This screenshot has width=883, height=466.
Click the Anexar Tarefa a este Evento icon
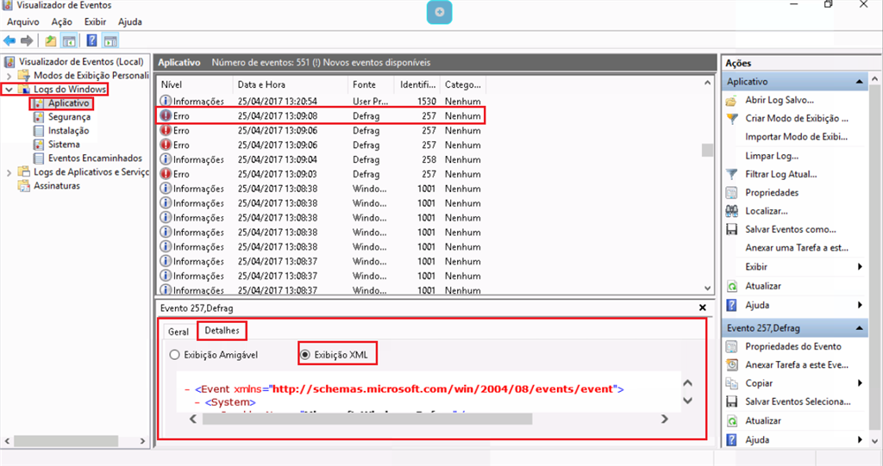pos(731,364)
